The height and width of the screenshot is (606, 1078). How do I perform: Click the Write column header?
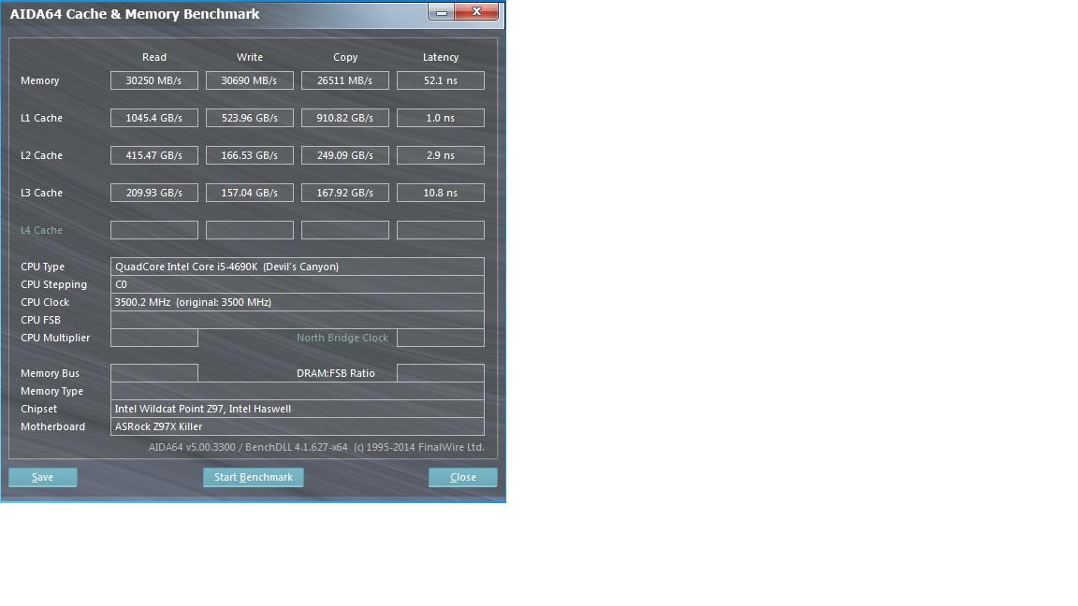click(x=250, y=57)
